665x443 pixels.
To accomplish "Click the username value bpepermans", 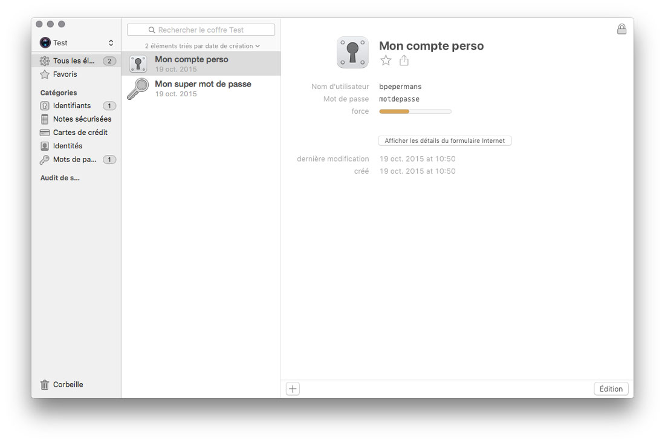I will pyautogui.click(x=400, y=87).
